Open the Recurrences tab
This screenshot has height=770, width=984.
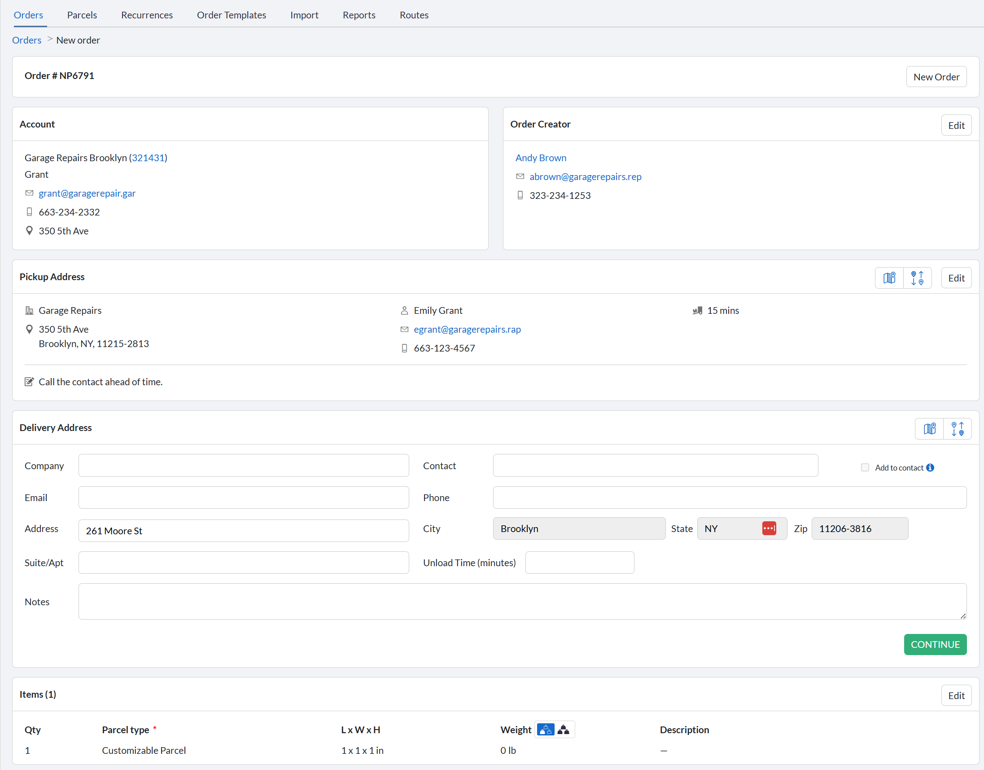pyautogui.click(x=147, y=15)
